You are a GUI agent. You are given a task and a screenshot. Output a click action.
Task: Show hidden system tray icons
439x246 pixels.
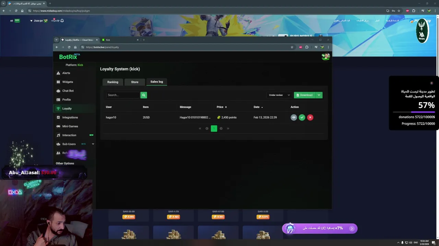[x=398, y=243]
